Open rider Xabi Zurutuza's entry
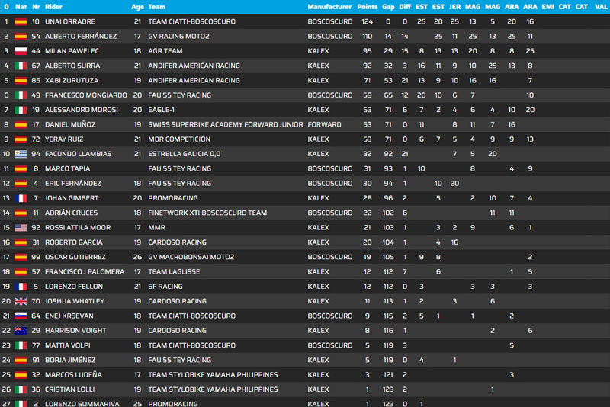Viewport: 610px width, 407px height. pyautogui.click(x=72, y=80)
